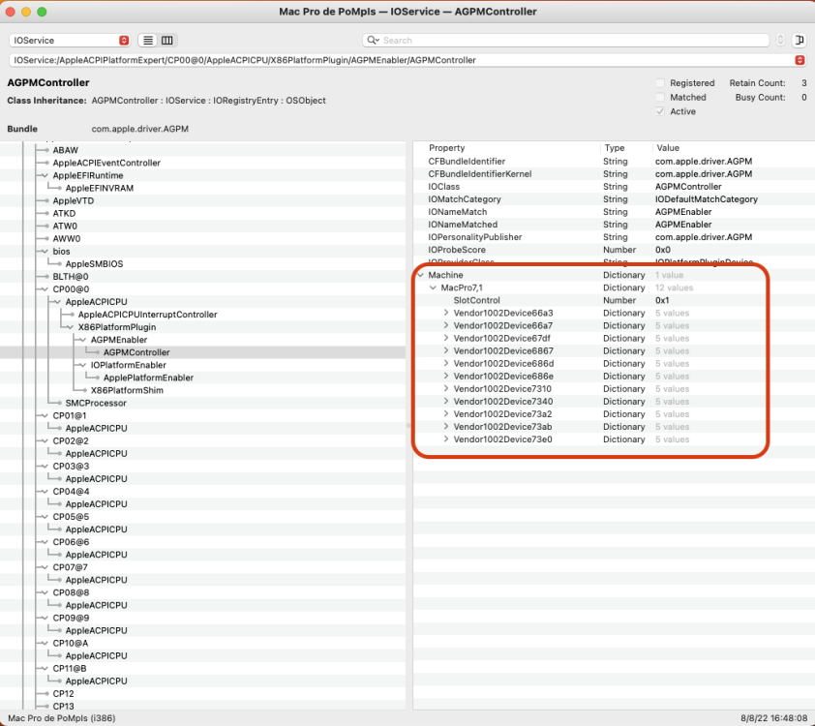Switch to list view mode icon
This screenshot has height=726, width=815.
point(148,40)
